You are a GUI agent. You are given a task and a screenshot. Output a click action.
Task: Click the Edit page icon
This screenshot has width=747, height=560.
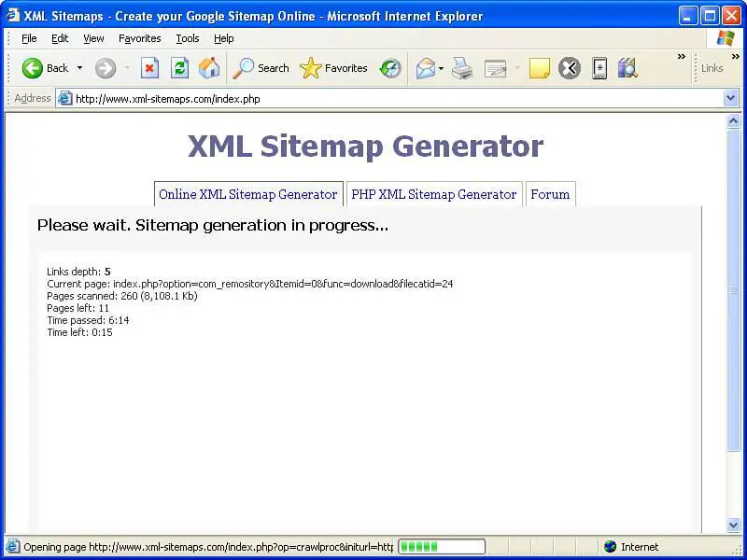click(496, 69)
